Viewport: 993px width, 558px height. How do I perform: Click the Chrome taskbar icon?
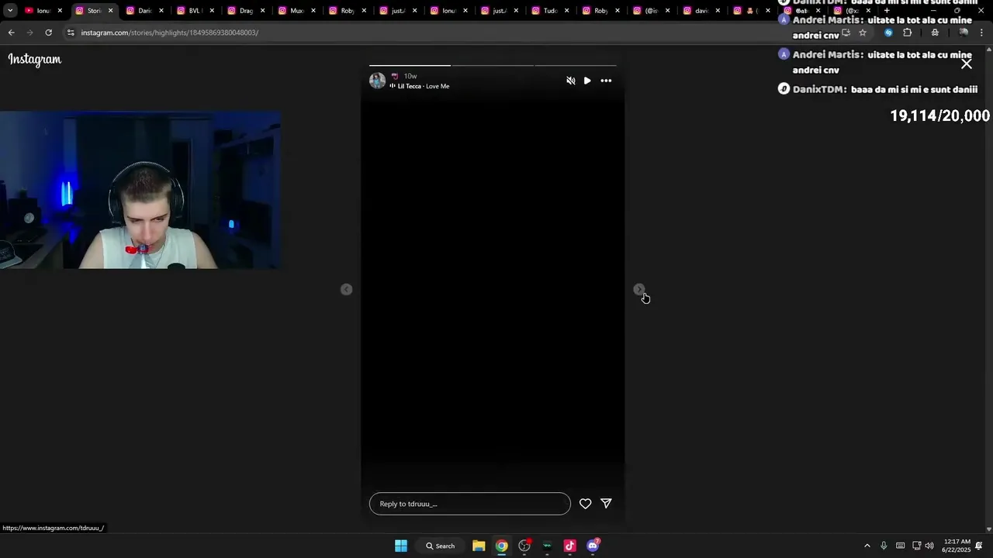click(502, 546)
